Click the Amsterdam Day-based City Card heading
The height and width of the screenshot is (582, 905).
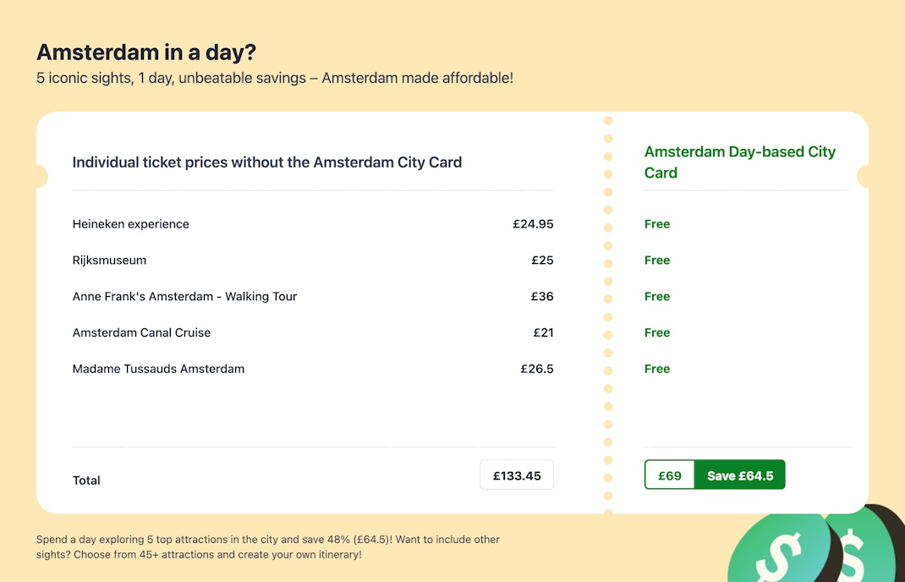tap(740, 162)
